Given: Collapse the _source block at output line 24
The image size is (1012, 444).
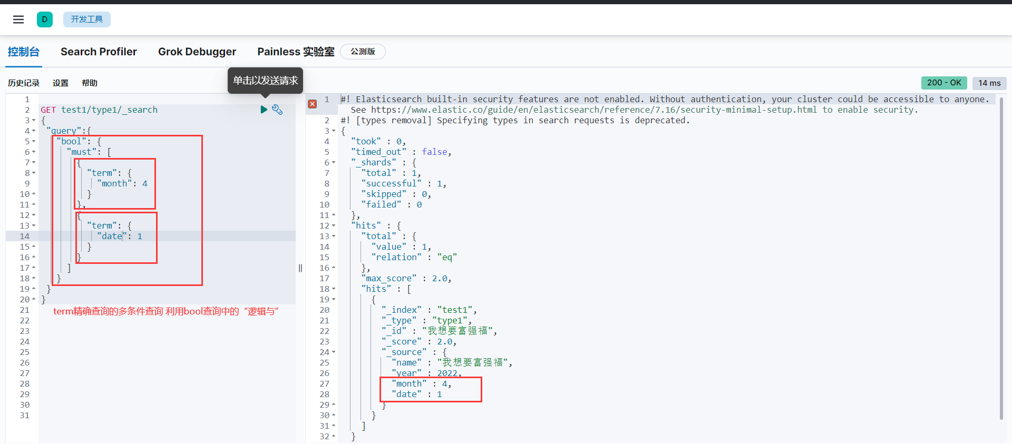Looking at the screenshot, I should coord(334,352).
